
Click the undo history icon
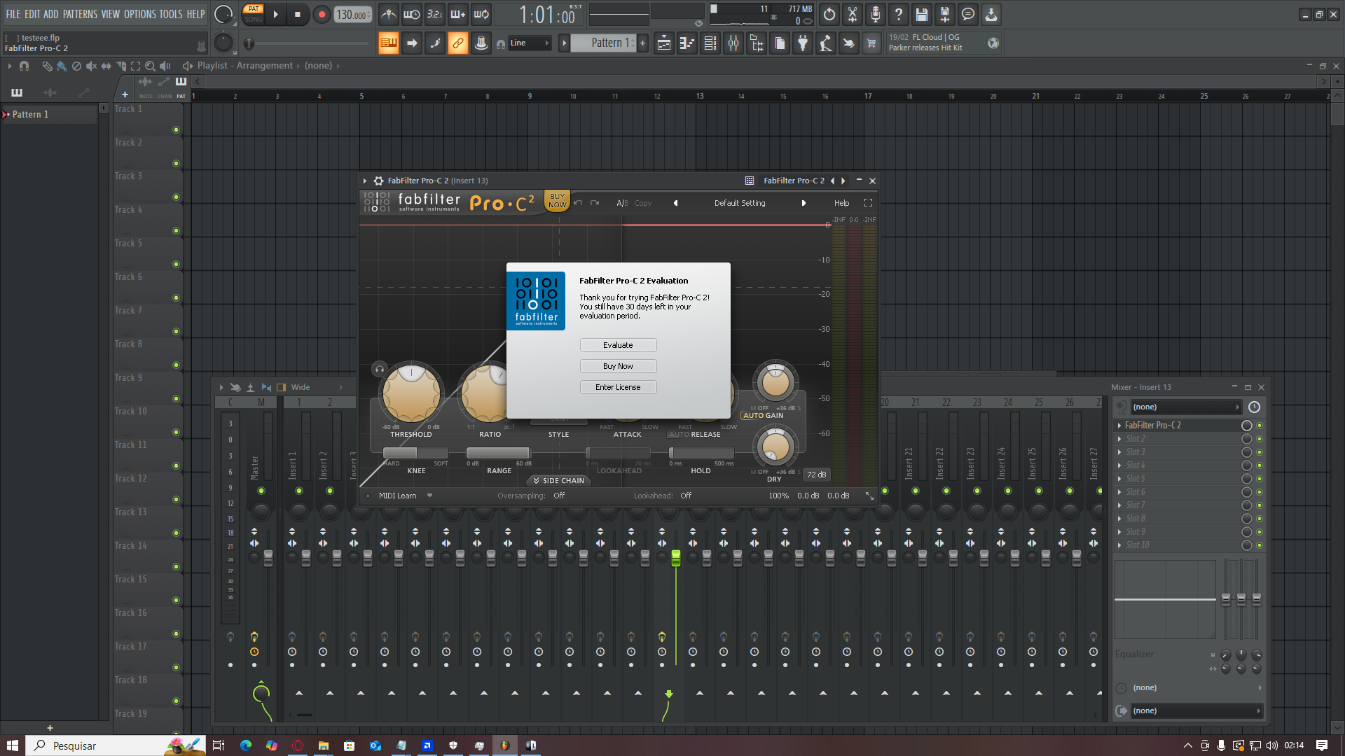tap(829, 14)
